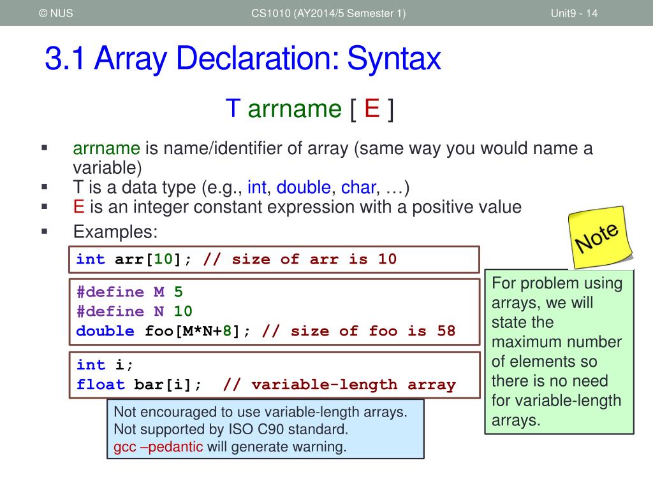
Task: Click code line '#define N 10'
Action: pos(134,311)
